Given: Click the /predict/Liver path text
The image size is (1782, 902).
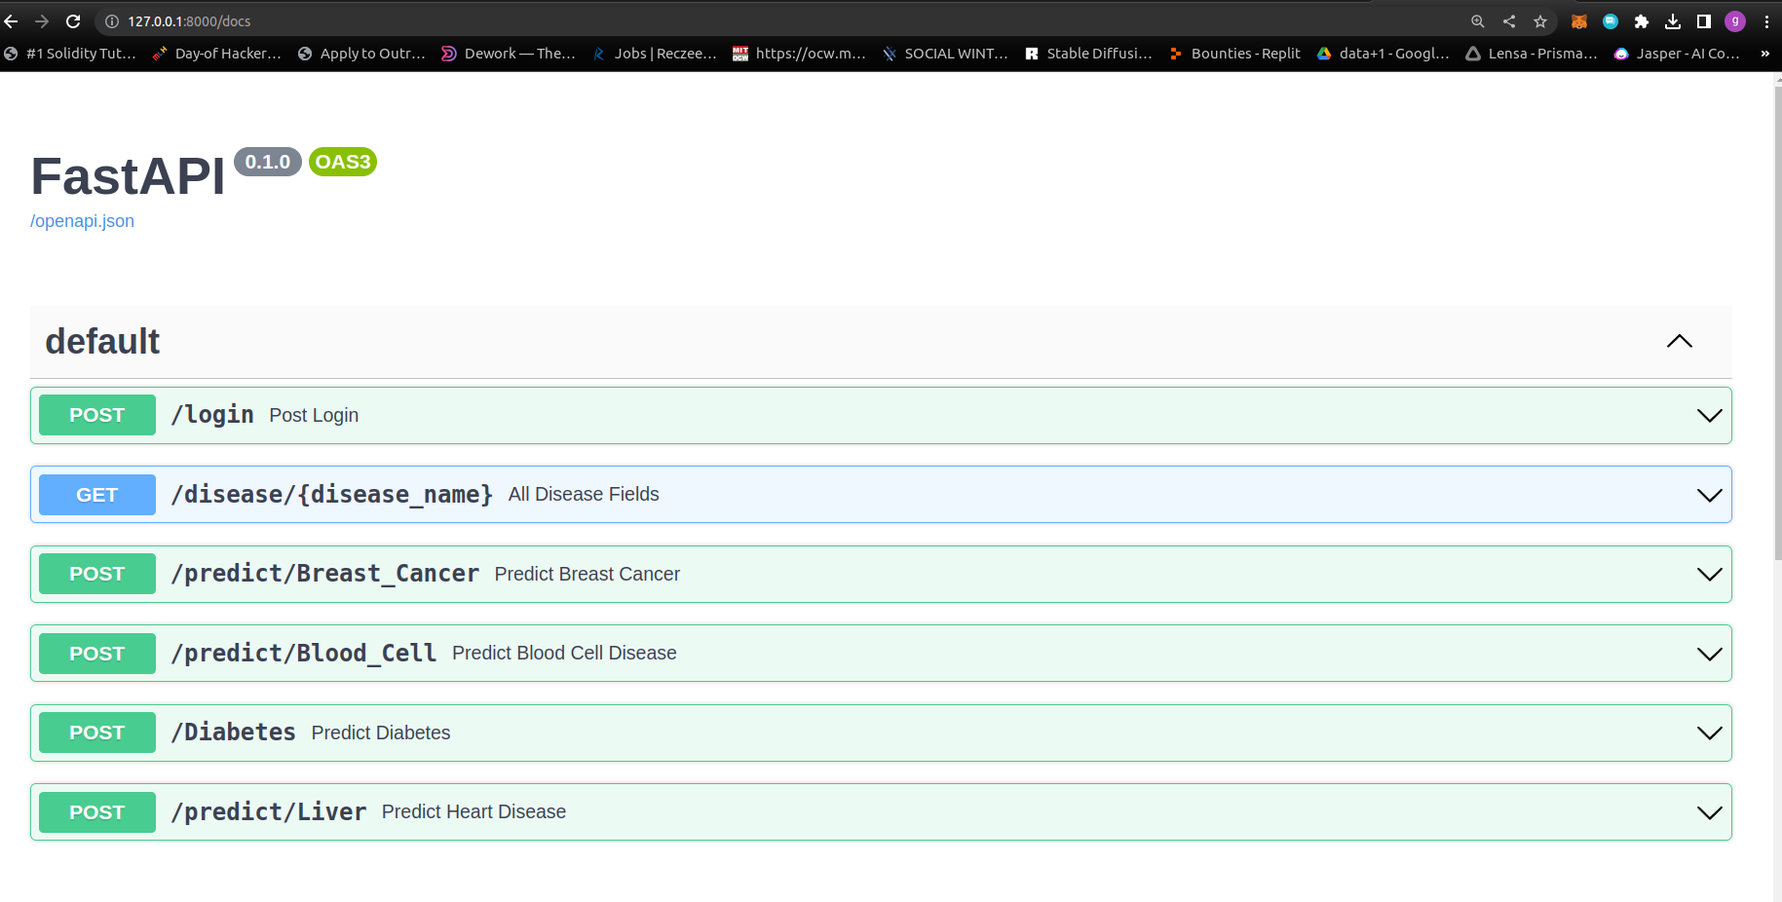Looking at the screenshot, I should click(x=268, y=812).
